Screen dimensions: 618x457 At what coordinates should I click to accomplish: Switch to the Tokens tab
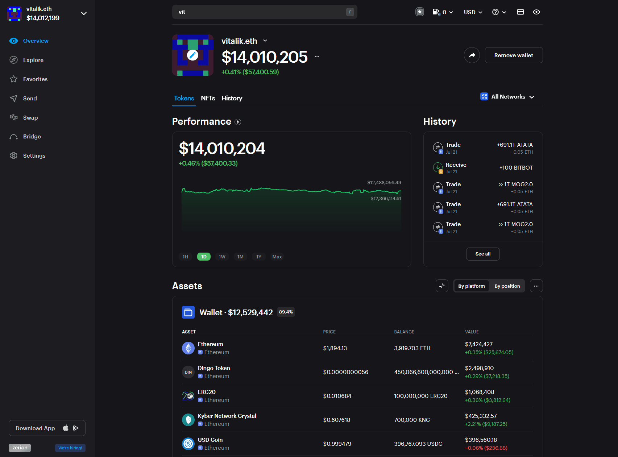click(184, 98)
